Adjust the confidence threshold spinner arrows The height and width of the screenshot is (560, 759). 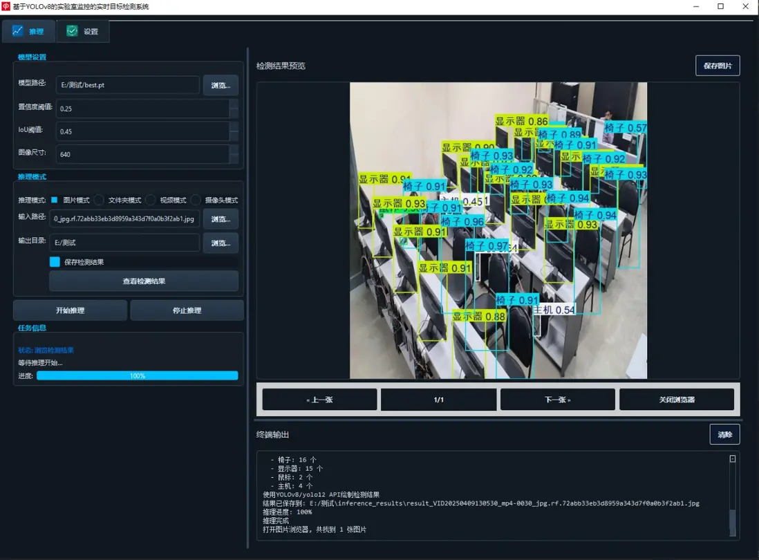click(x=234, y=109)
